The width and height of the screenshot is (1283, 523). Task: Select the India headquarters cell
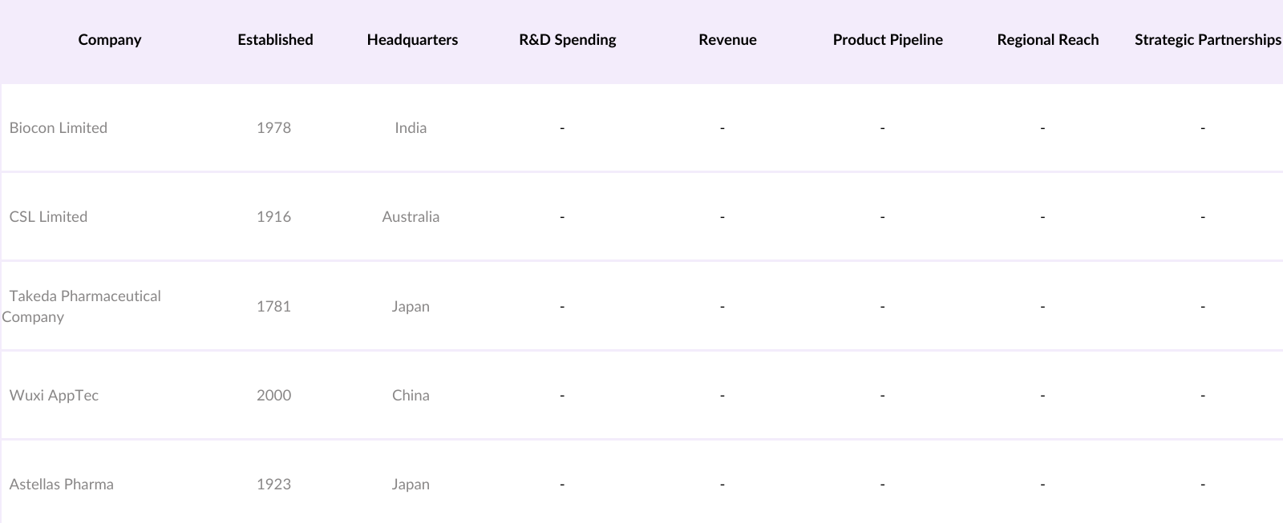[x=411, y=128]
